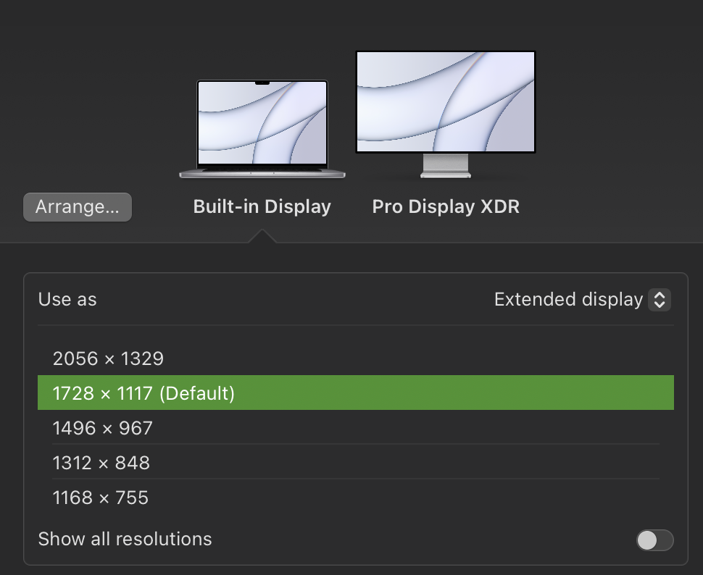703x575 pixels.
Task: Choose the 1168 × 755 resolution
Action: click(x=356, y=497)
